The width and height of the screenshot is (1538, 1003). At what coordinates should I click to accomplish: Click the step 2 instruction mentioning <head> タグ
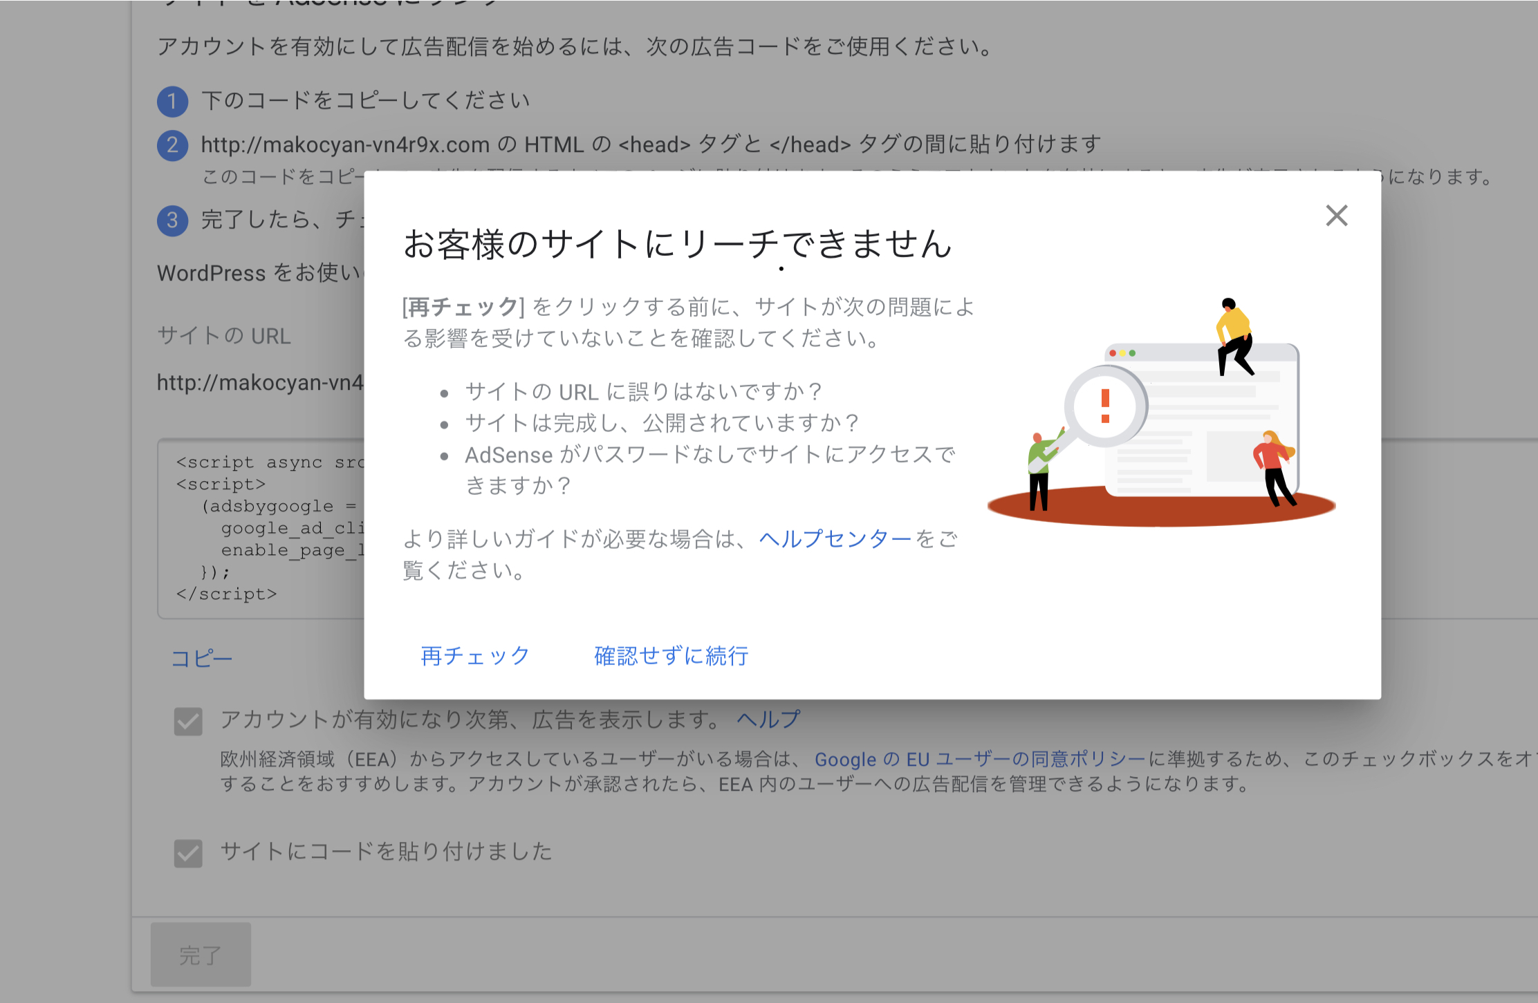pos(651,144)
